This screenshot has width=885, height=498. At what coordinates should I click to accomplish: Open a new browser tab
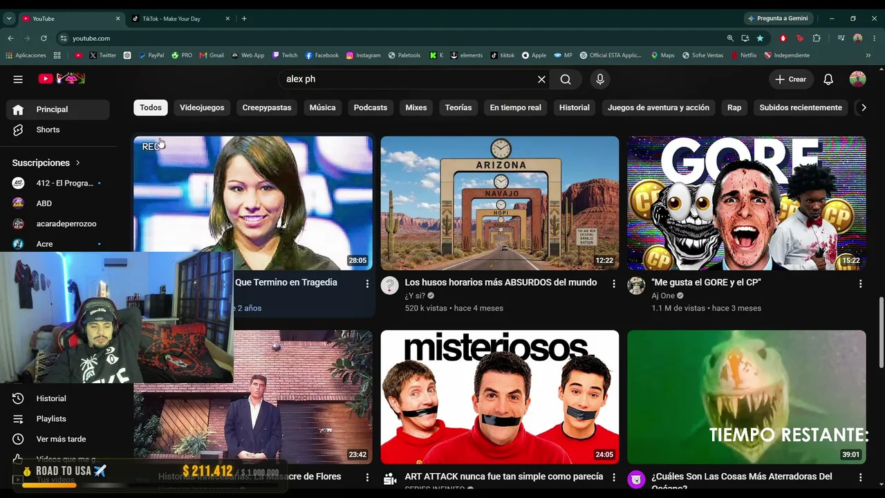(x=244, y=19)
